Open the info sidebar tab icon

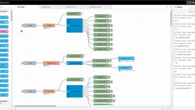click(x=192, y=7)
